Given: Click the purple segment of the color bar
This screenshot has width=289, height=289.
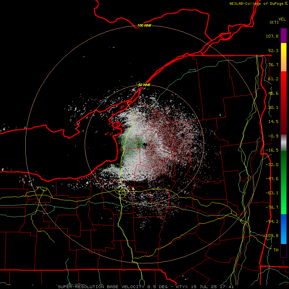Looking at the screenshot, I should (284, 36).
